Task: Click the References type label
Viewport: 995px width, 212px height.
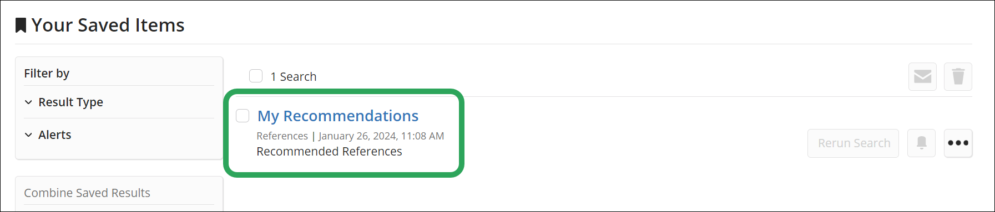Action: click(x=282, y=136)
